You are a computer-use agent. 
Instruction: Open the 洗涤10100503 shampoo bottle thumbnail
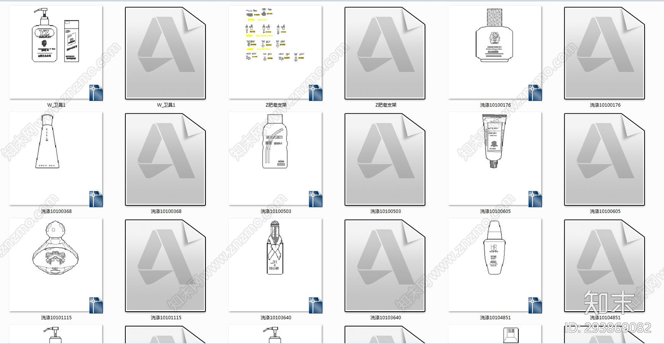(x=276, y=159)
